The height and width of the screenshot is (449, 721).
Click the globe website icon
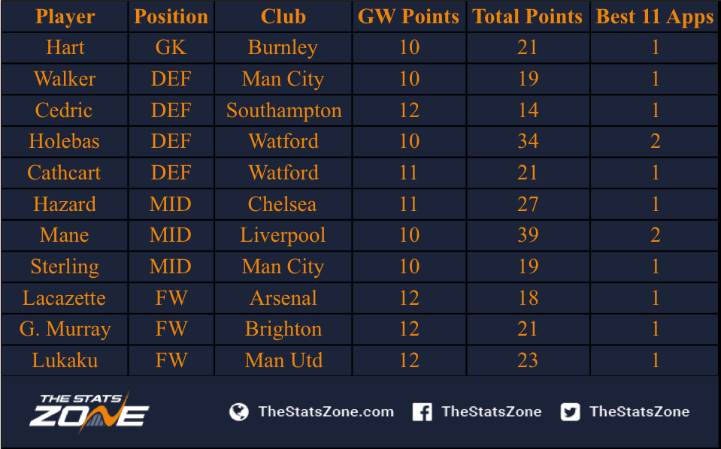(239, 411)
